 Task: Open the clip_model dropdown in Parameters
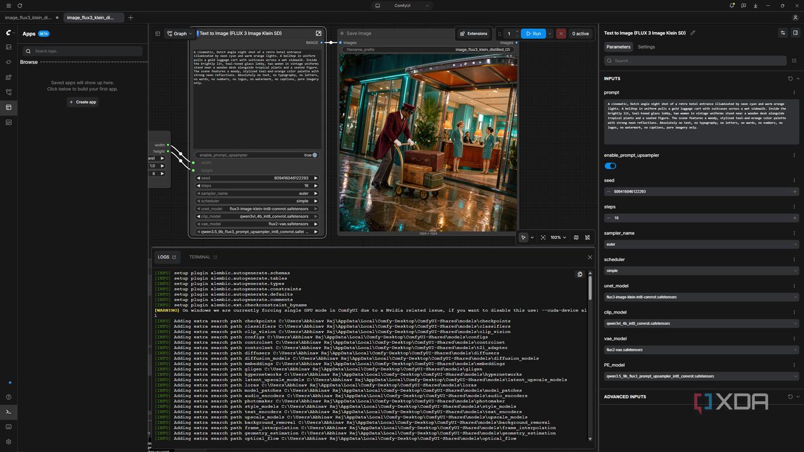tap(701, 324)
